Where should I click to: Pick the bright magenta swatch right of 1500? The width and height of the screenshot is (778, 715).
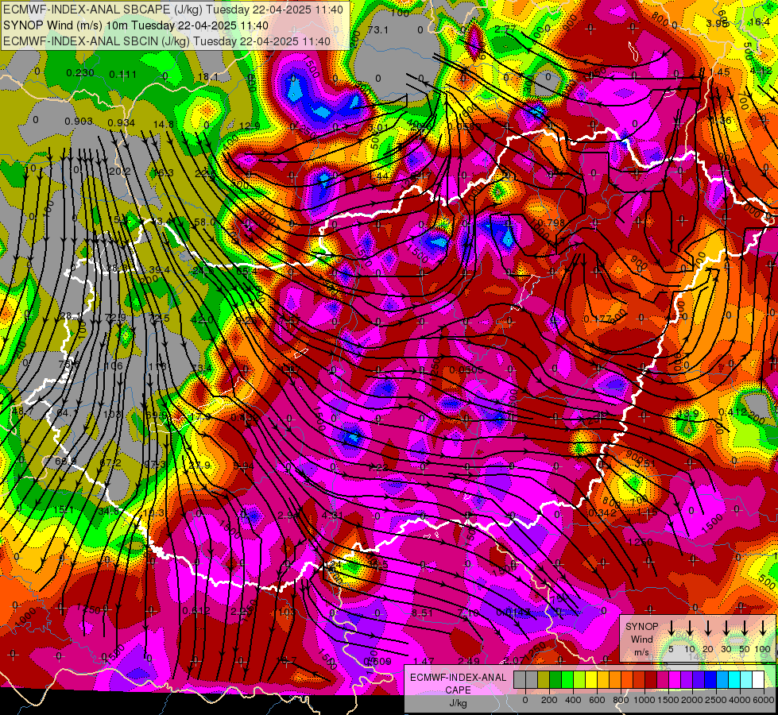pyautogui.click(x=675, y=679)
